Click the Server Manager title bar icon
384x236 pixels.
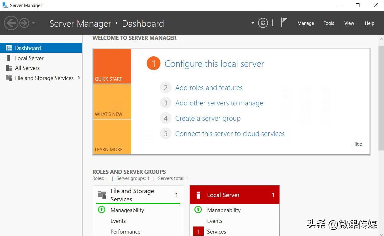tap(5, 5)
